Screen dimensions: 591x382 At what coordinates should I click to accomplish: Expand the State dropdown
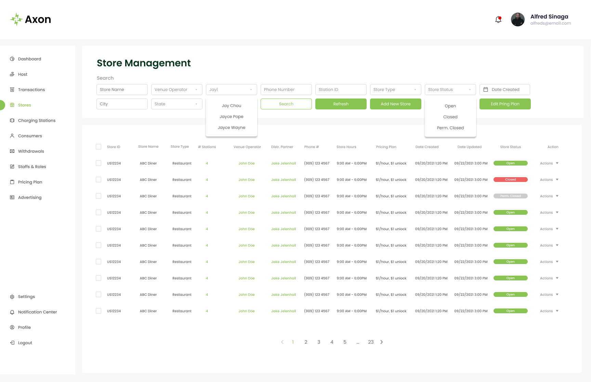(177, 104)
